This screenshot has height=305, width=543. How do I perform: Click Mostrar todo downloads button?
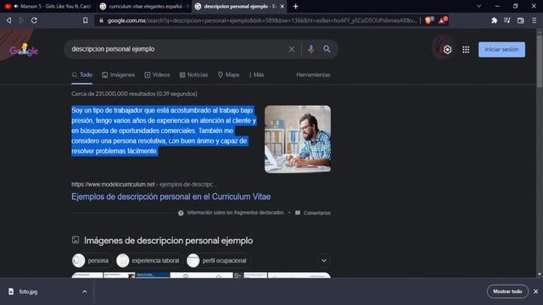coord(507,291)
